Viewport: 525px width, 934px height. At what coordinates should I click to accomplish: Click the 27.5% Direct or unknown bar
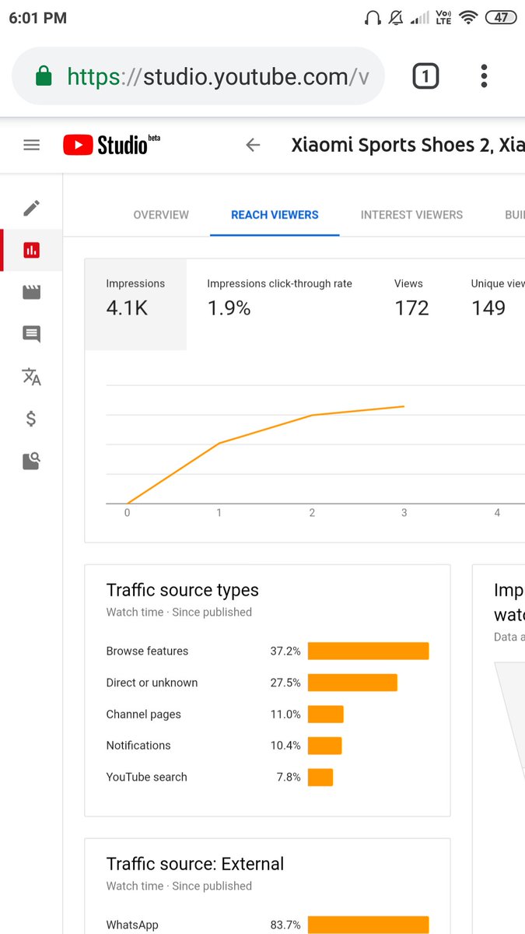point(353,683)
